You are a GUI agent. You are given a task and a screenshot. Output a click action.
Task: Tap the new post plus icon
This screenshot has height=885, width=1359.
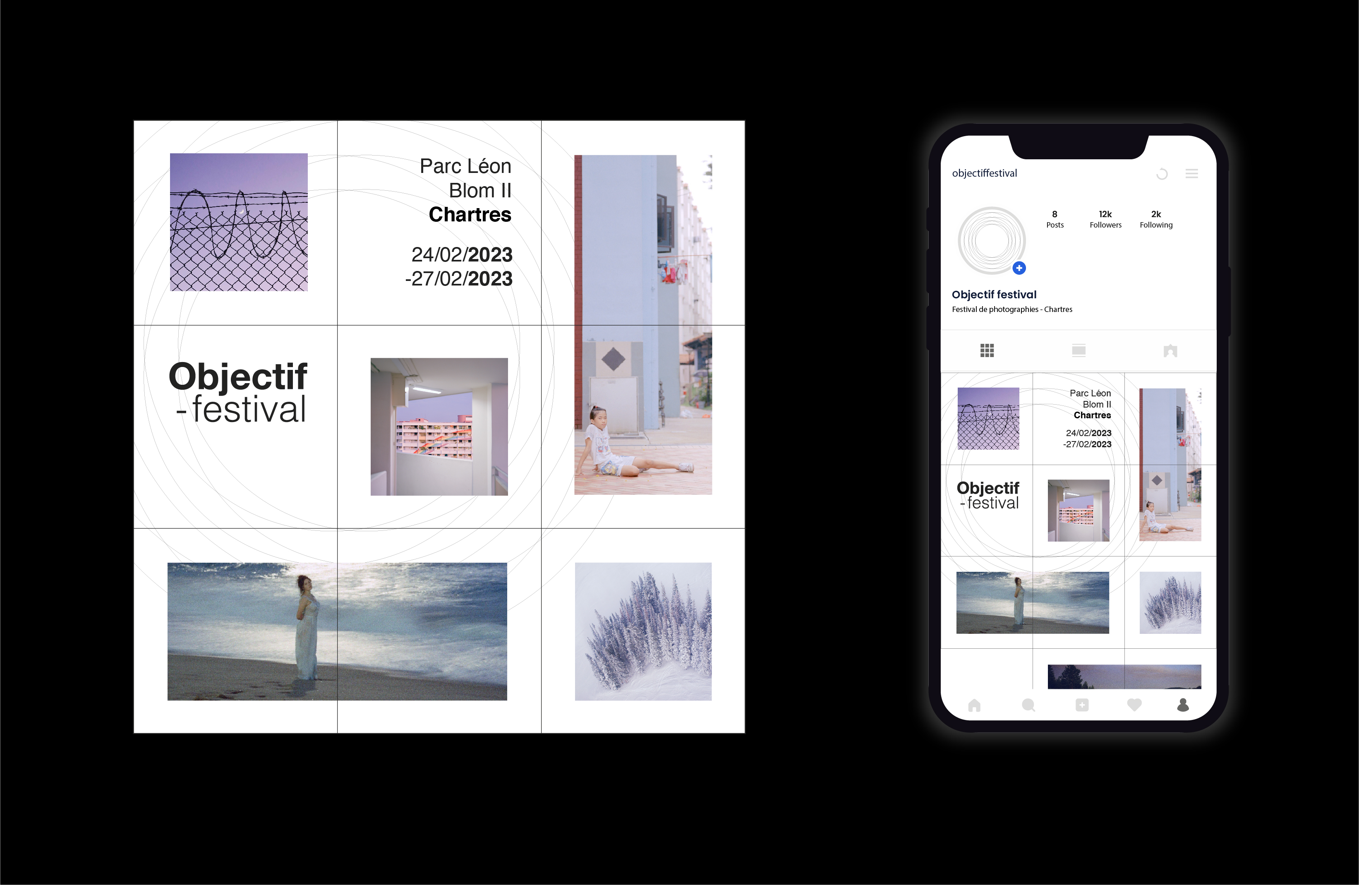click(x=1081, y=705)
